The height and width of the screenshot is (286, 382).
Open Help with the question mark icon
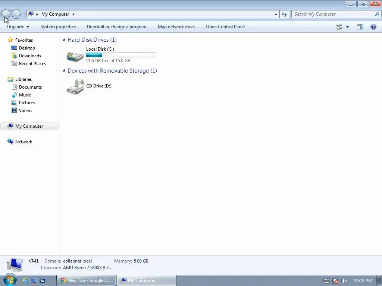[x=373, y=27]
